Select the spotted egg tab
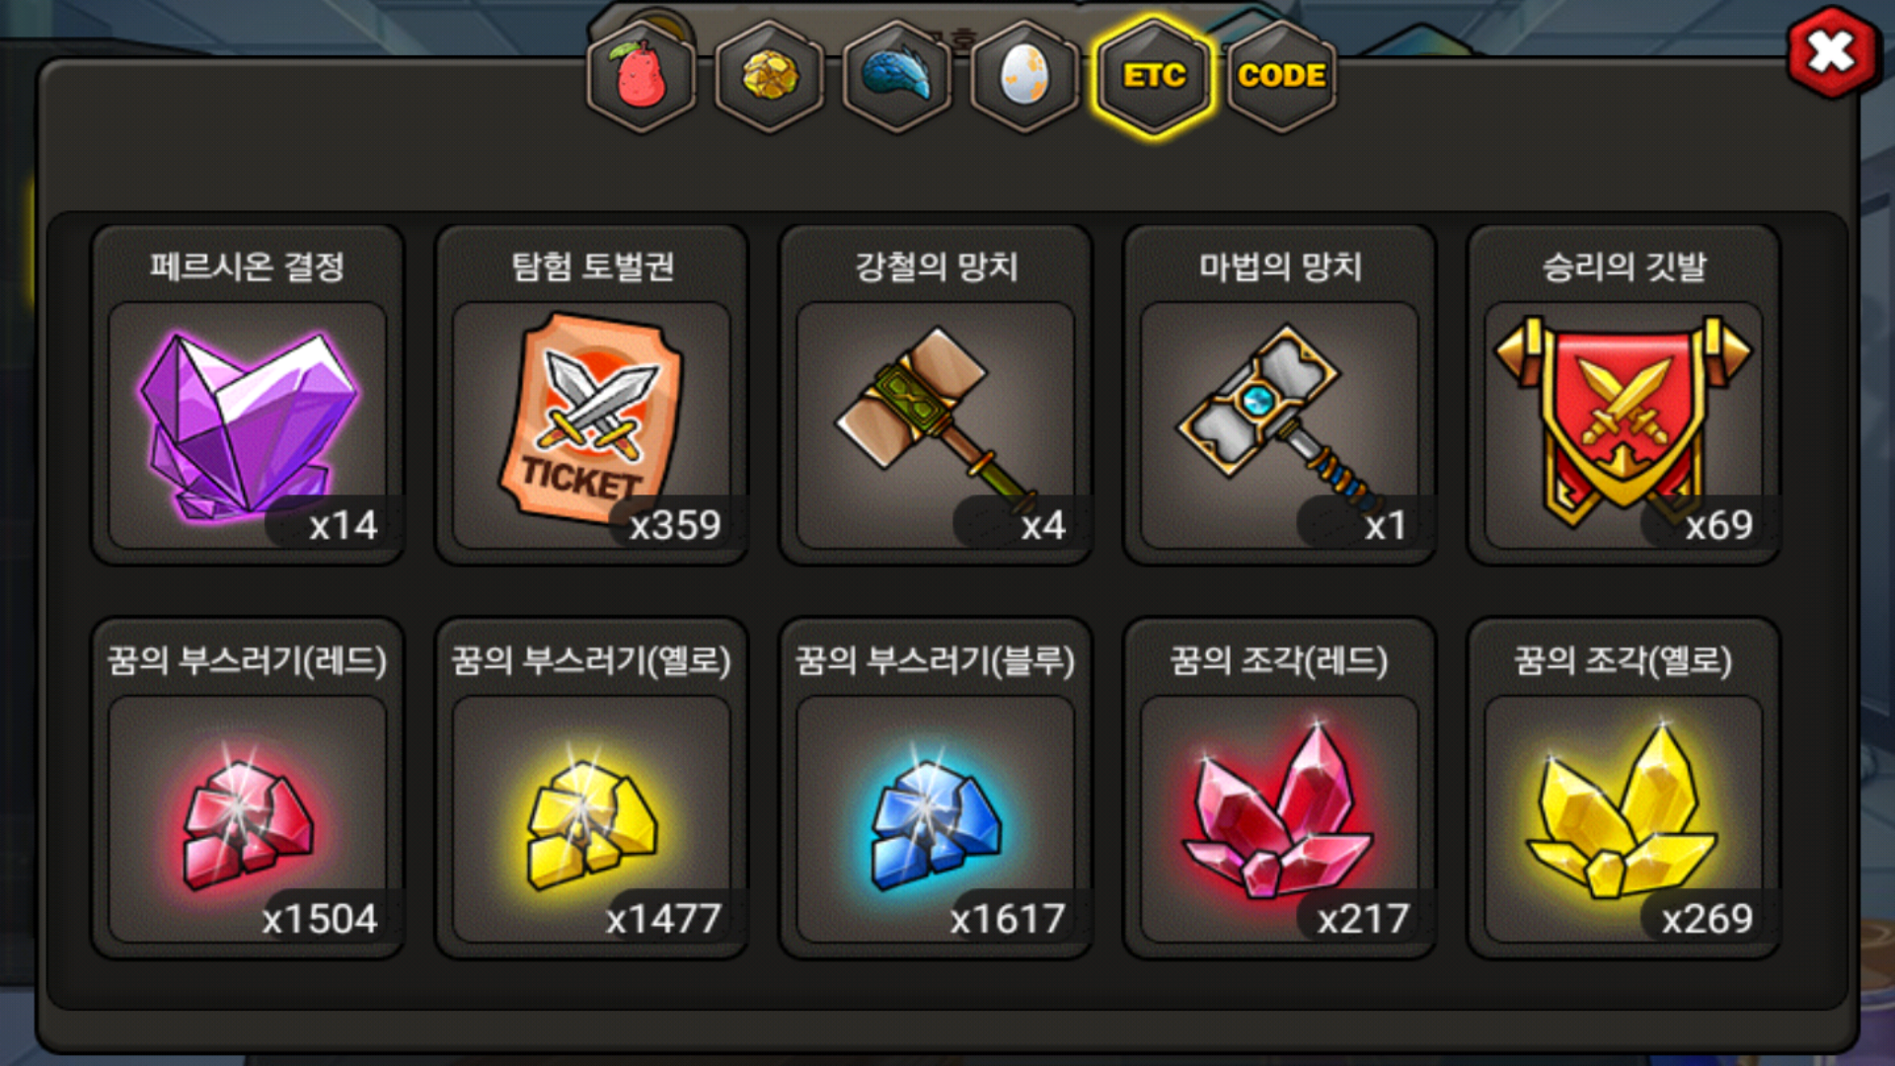 1025,76
